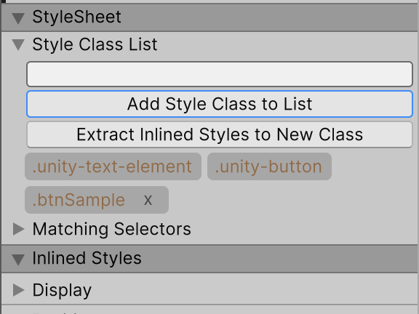Remove .btnSample class with the x
Image resolution: width=419 pixels, height=314 pixels.
[x=148, y=201]
